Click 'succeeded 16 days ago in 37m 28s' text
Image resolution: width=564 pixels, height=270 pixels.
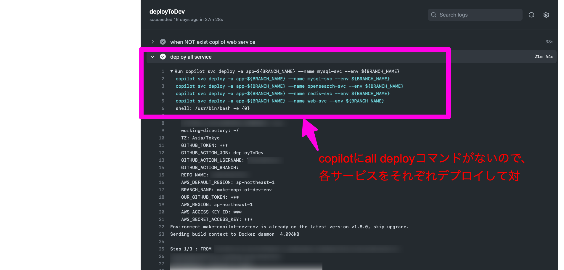point(186,20)
